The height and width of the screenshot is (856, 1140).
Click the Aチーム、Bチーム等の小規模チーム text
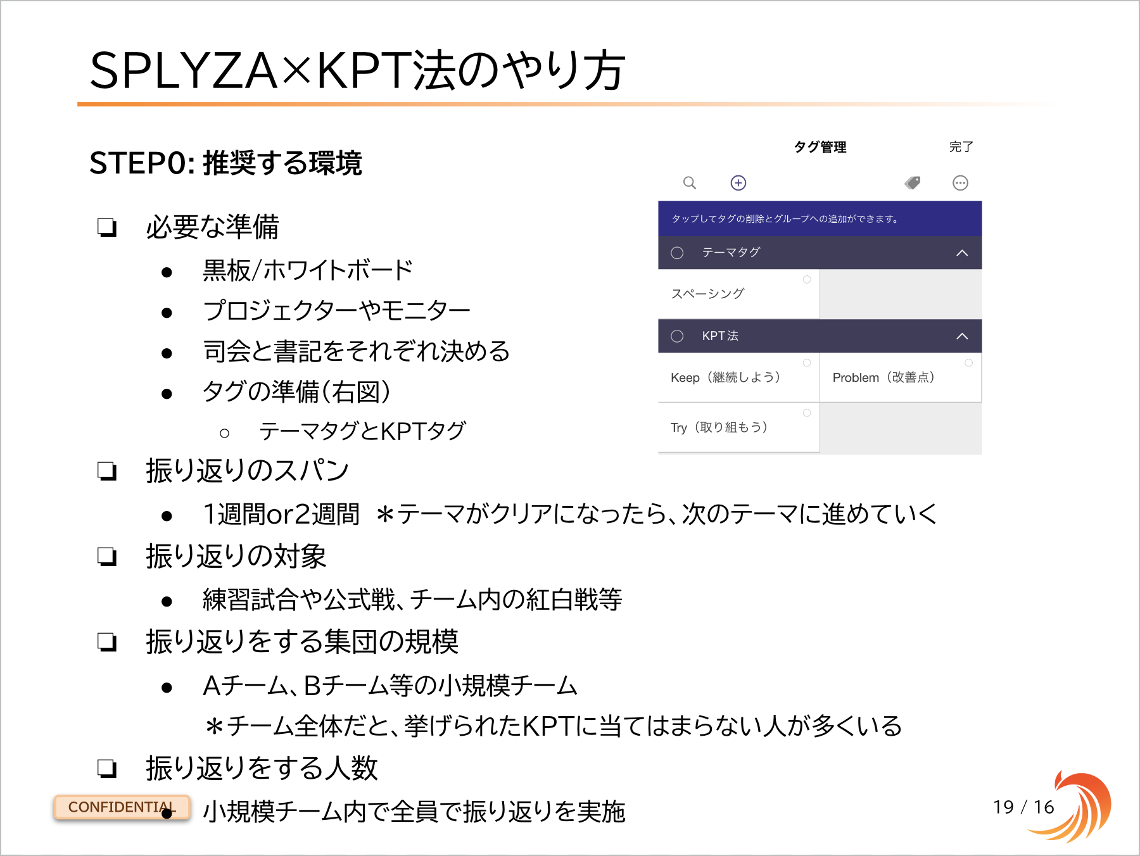(390, 686)
